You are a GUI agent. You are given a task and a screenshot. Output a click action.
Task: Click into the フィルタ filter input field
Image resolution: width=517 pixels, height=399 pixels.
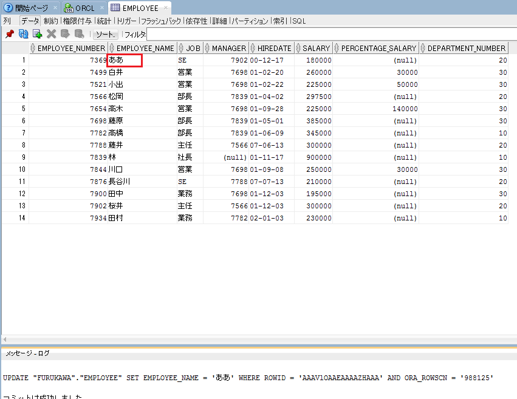point(331,34)
